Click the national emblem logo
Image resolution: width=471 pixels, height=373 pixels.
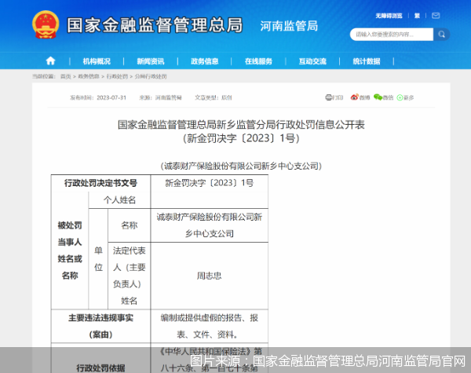click(x=46, y=24)
